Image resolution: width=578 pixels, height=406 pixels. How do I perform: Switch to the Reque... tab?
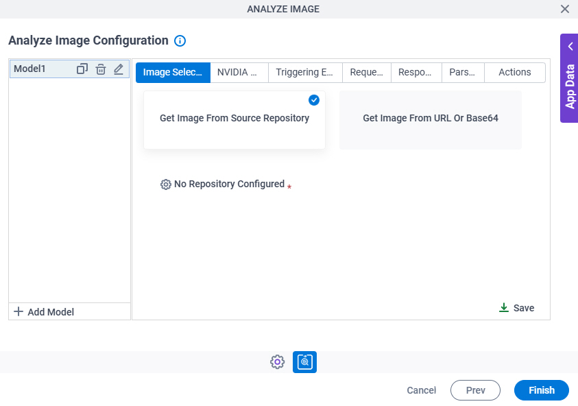pyautogui.click(x=367, y=72)
